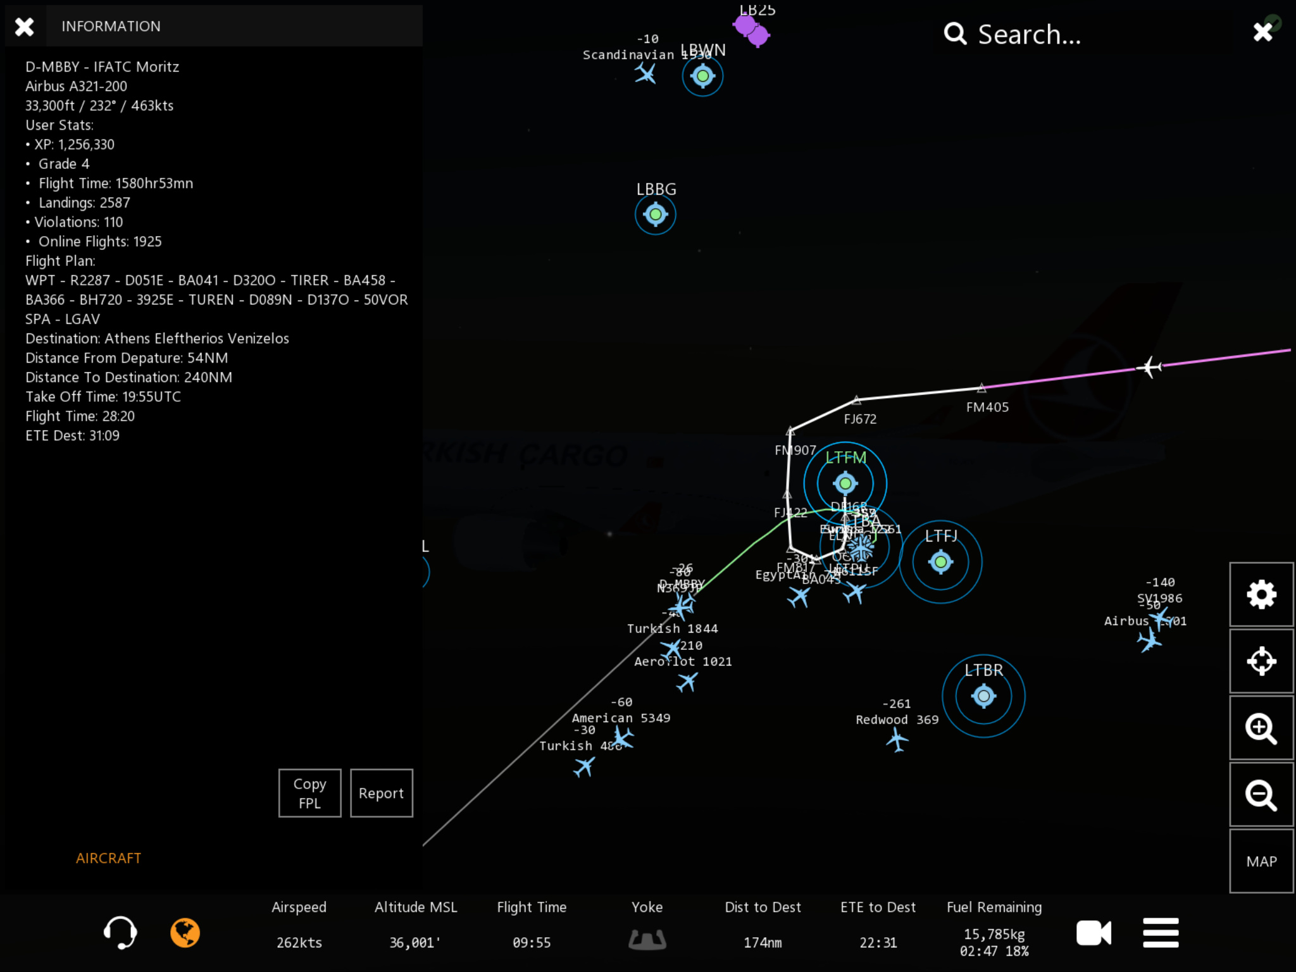Screen dimensions: 1296x972
Task: Open the hamburger main menu
Action: coord(1161,933)
